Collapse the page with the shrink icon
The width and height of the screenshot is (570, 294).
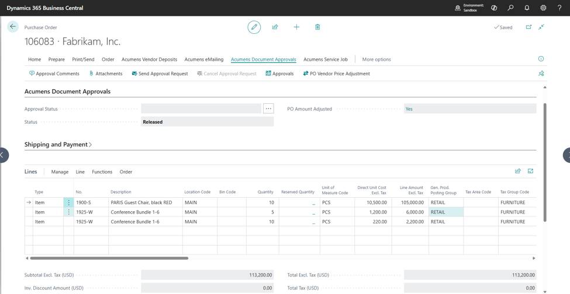(541, 27)
